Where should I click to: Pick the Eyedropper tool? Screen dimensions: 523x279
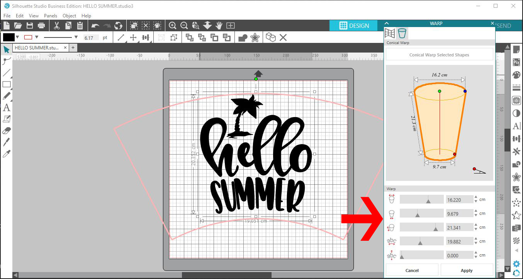coord(6,154)
